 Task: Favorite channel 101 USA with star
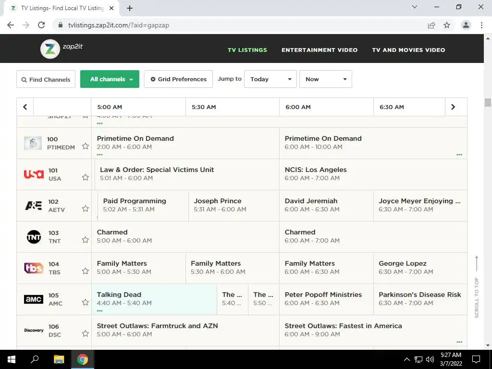click(86, 177)
